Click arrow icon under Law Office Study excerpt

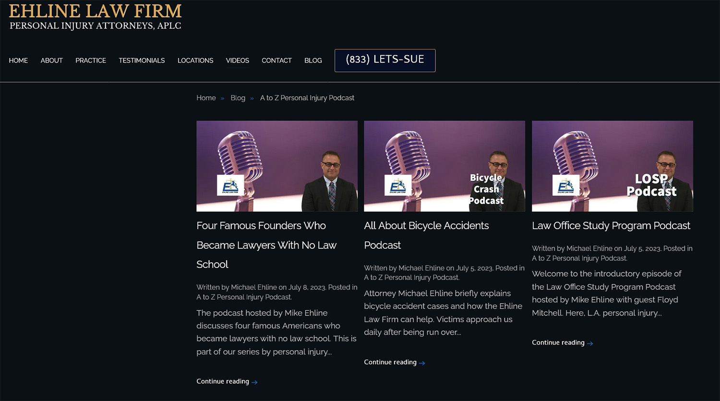click(590, 343)
